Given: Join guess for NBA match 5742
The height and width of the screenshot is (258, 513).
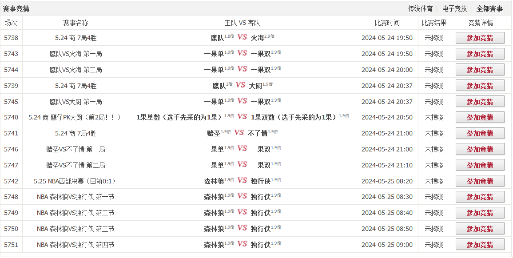Looking at the screenshot, I should (480, 181).
